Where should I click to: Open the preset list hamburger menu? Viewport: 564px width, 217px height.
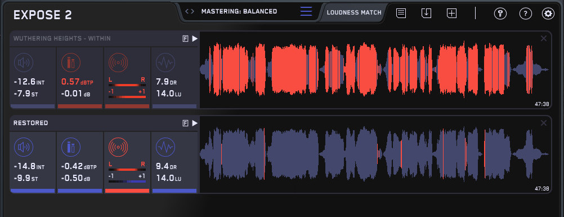(x=306, y=11)
